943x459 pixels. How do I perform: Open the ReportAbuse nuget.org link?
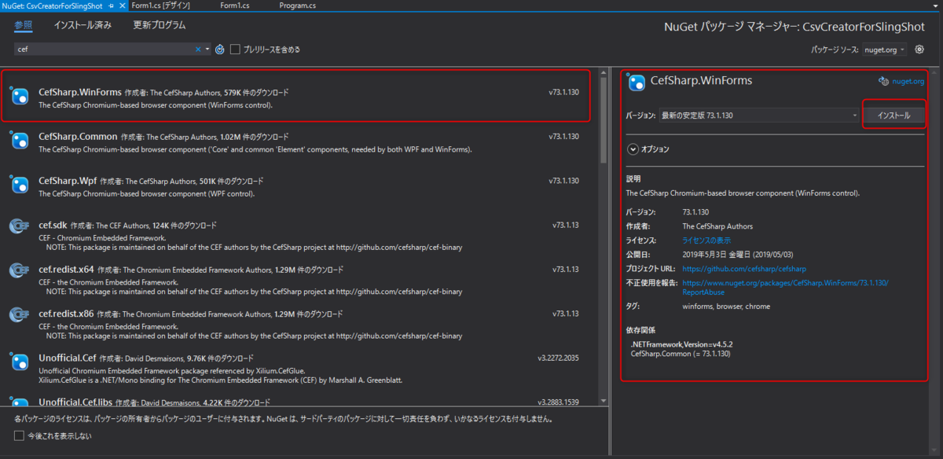point(785,287)
